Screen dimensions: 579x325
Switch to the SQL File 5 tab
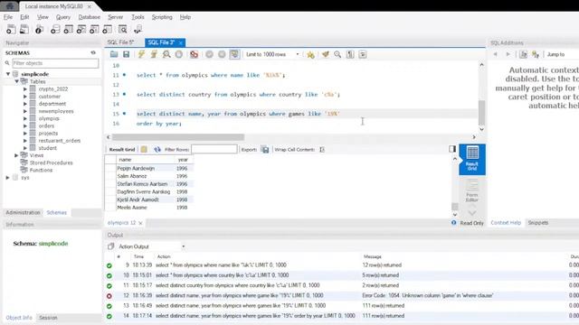[120, 42]
